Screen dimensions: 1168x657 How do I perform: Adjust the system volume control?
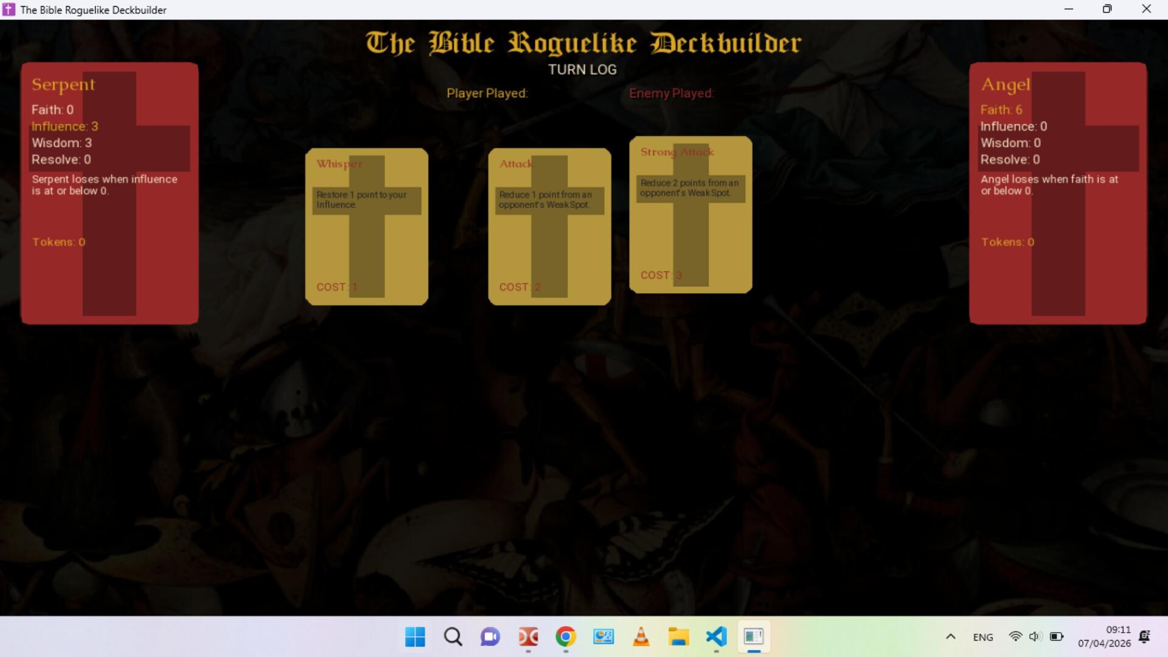tap(1035, 637)
